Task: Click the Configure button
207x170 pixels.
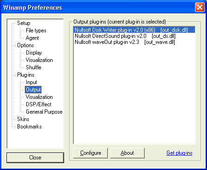Action: coord(90,153)
